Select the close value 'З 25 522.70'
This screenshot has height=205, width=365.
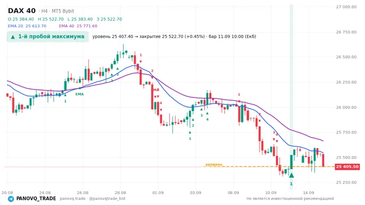click(x=109, y=19)
